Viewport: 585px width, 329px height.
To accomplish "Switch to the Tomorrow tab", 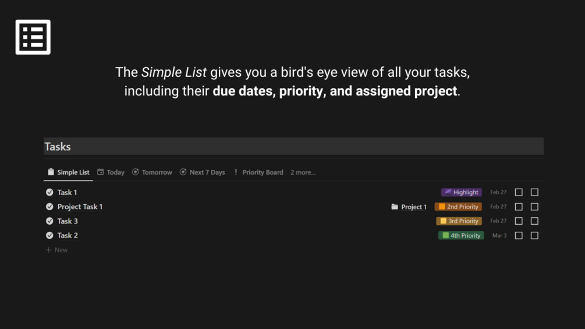I will (x=153, y=172).
